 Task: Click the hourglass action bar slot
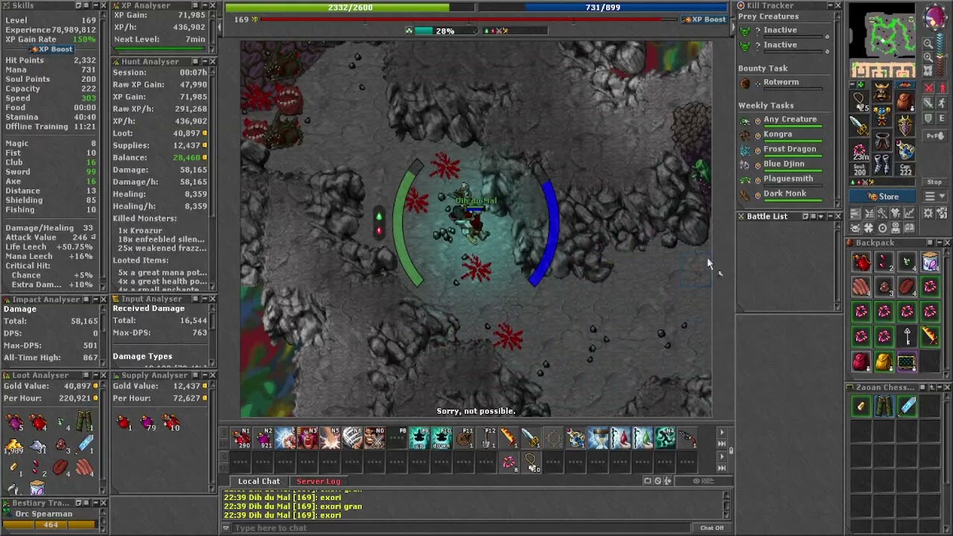click(599, 438)
